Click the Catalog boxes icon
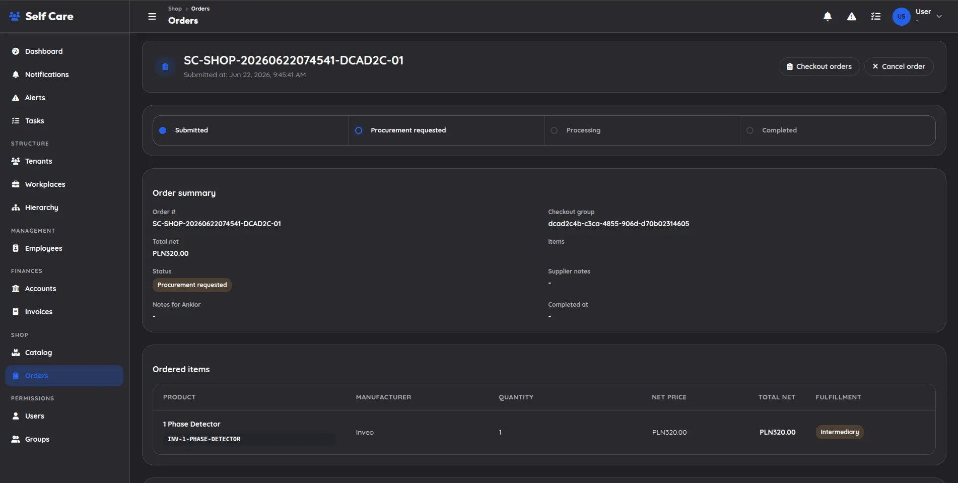This screenshot has height=483, width=958. coord(16,353)
